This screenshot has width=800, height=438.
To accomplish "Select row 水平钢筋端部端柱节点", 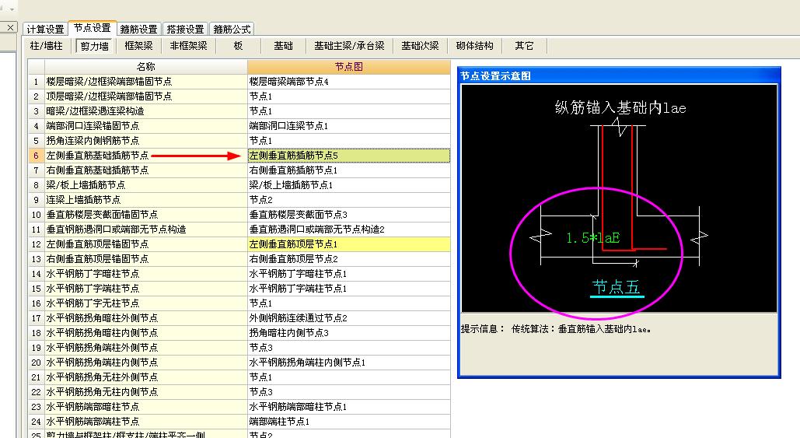I will 146,422.
